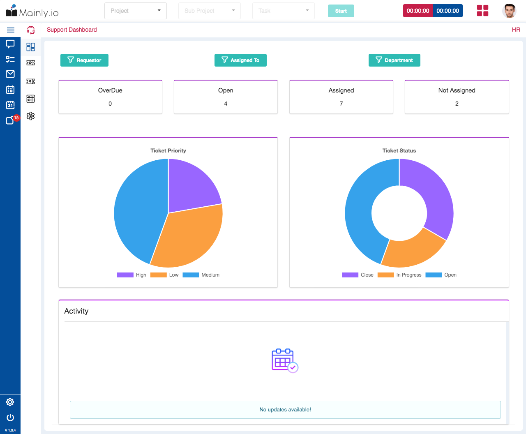Filter by Requestor
Screen dimensions: 526x434
click(84, 60)
